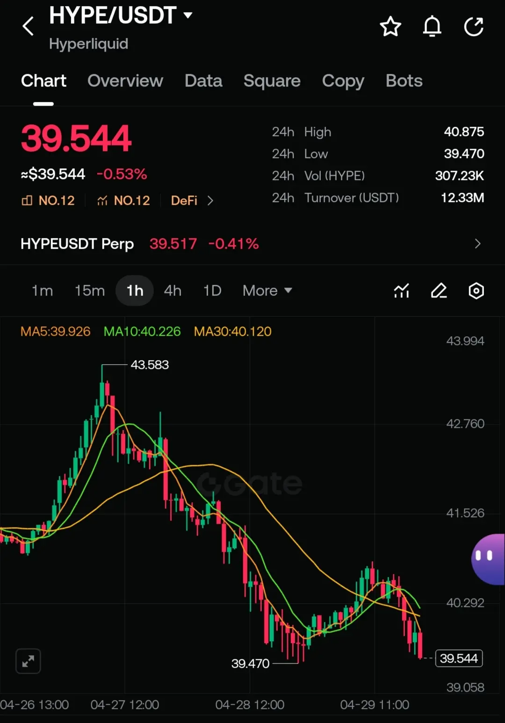Open DeFi category chevron
This screenshot has width=505, height=723.
point(210,201)
